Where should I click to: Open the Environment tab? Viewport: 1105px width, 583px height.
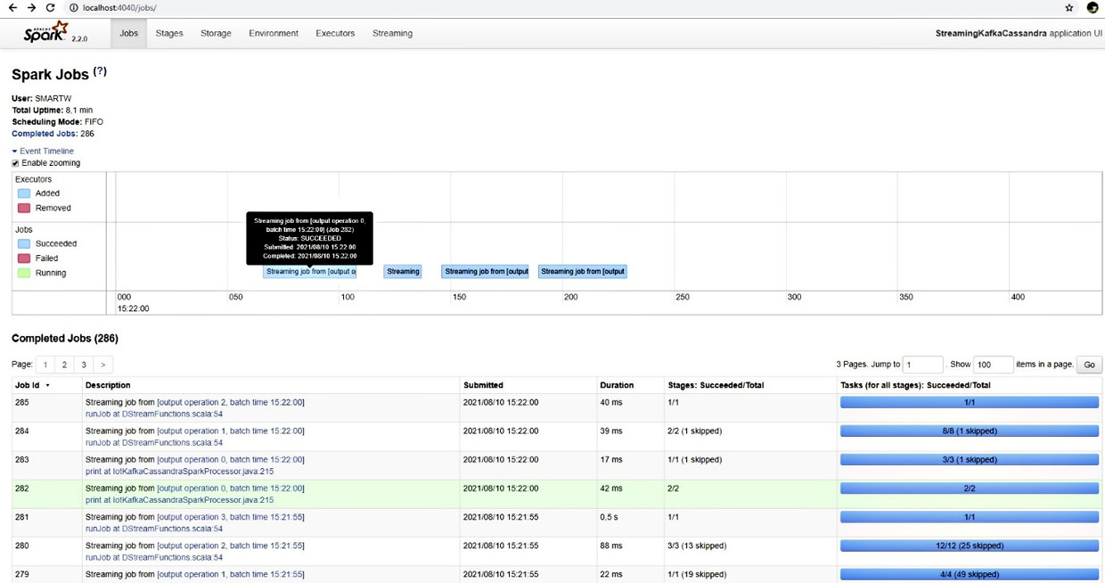(274, 33)
